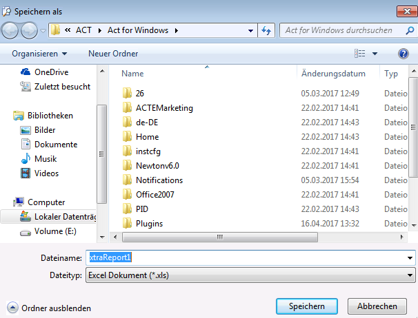The width and height of the screenshot is (418, 318).
Task: Select the Home folder icon
Action: pyautogui.click(x=127, y=136)
